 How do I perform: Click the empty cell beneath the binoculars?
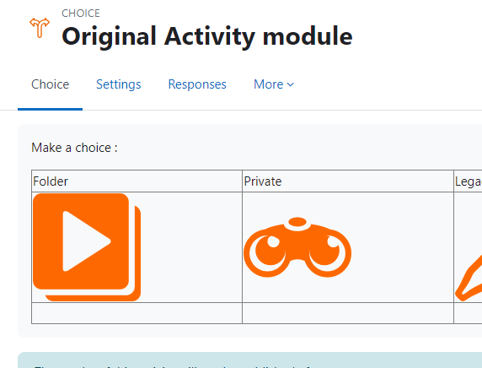(x=348, y=313)
